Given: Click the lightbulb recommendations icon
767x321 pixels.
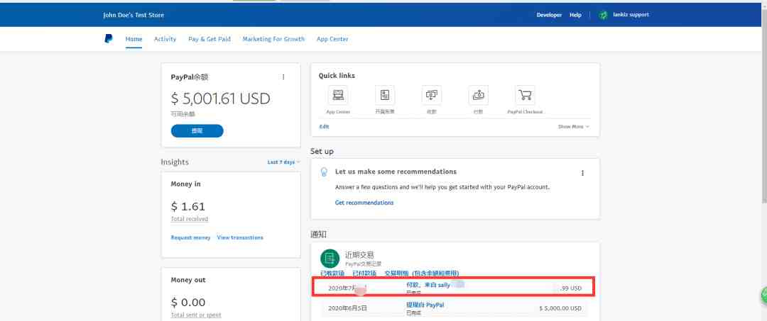Looking at the screenshot, I should pyautogui.click(x=323, y=172).
